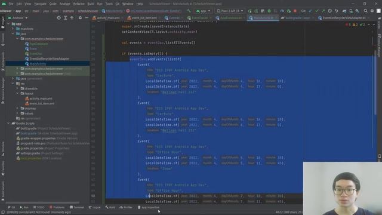Open the Logcat tool window
Screen dimensions: 382x215
pos(94,207)
